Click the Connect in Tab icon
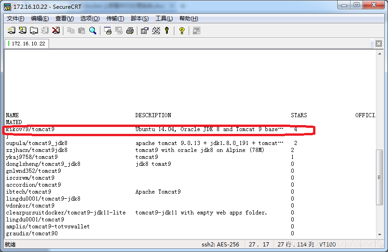 pyautogui.click(x=34, y=31)
